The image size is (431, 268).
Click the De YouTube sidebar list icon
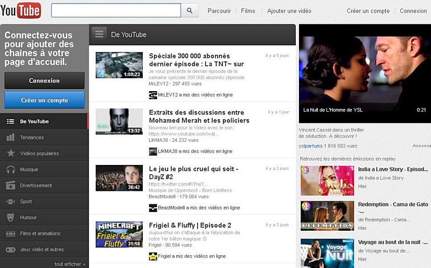(x=10, y=121)
